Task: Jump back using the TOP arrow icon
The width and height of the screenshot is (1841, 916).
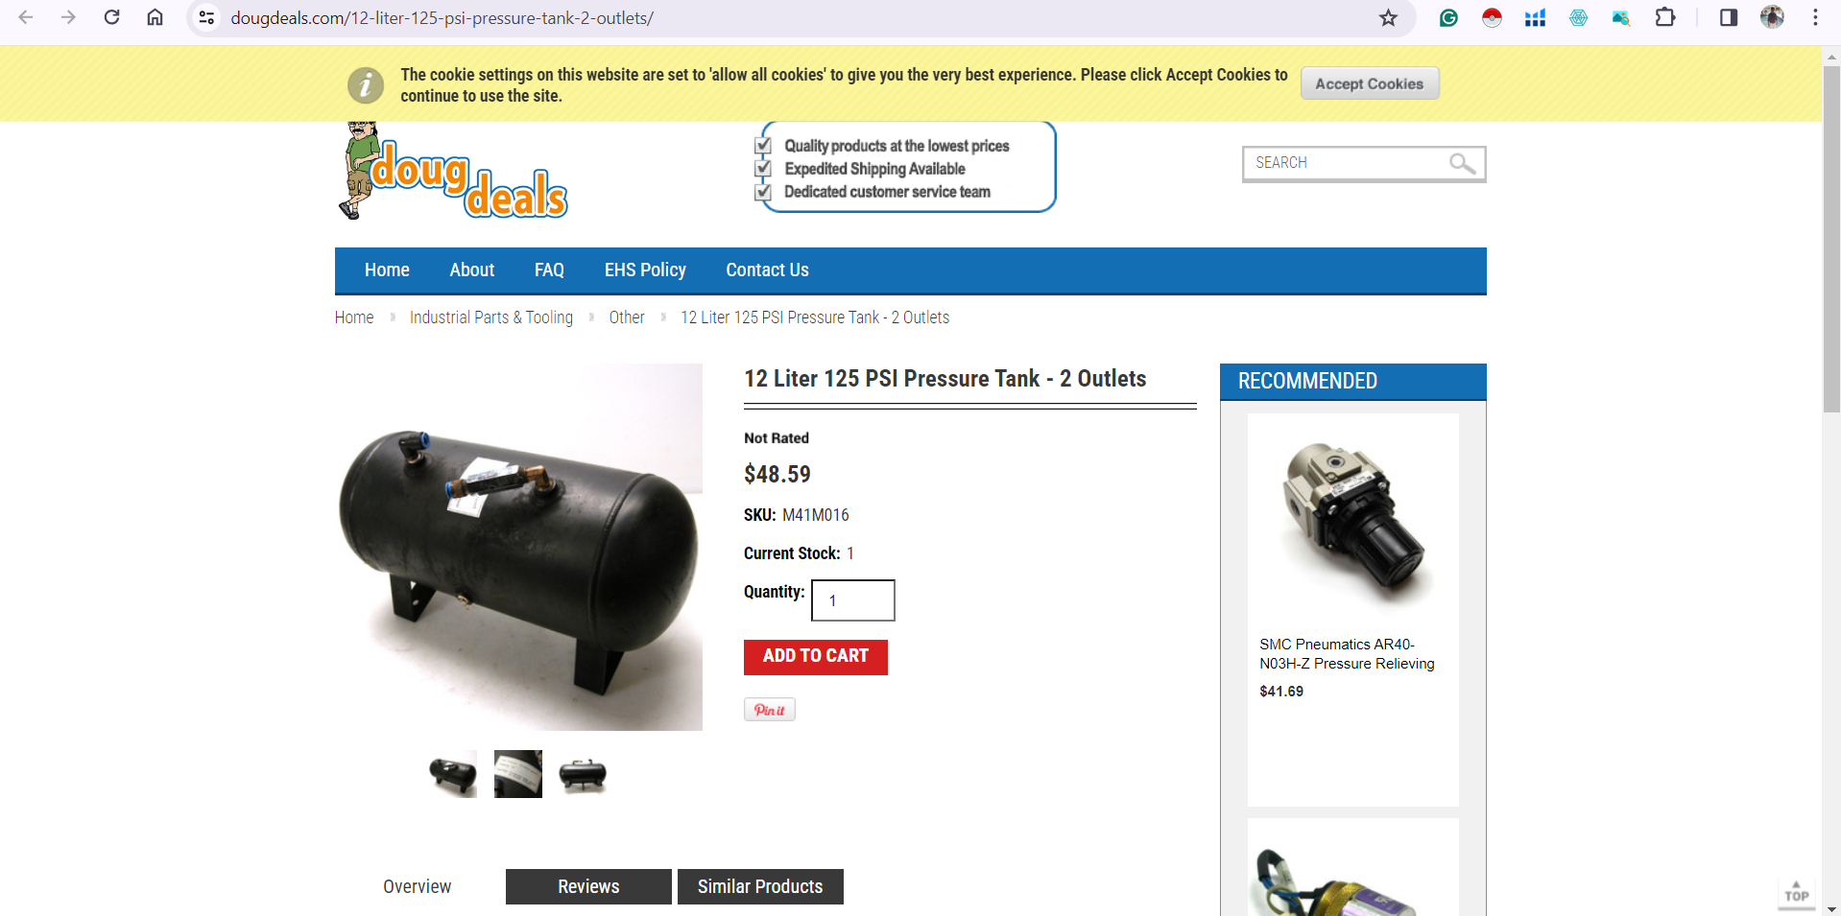Action: pos(1796,892)
